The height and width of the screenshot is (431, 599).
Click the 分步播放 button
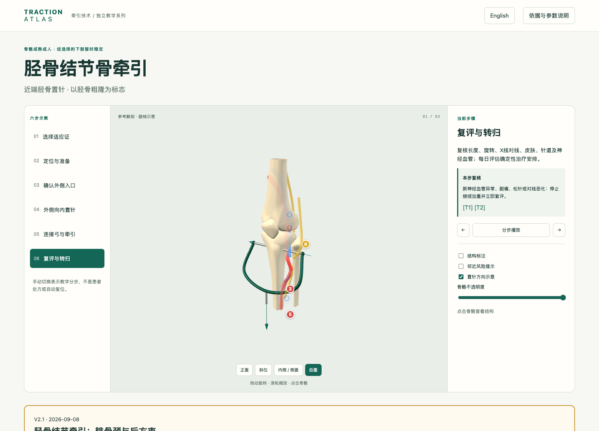click(x=511, y=230)
